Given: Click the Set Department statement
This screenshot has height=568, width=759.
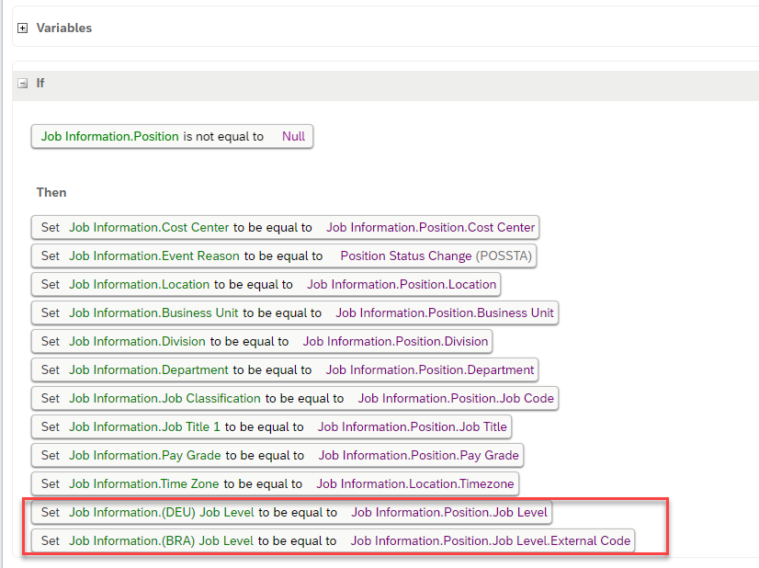Looking at the screenshot, I should point(285,370).
